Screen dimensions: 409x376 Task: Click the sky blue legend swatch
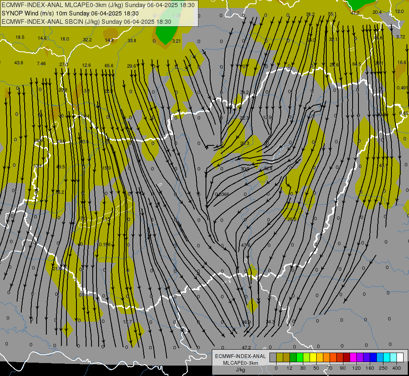(x=380, y=357)
